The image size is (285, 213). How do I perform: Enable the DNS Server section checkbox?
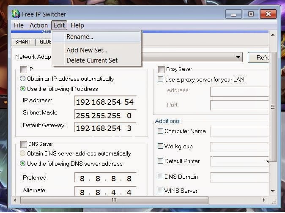24,145
